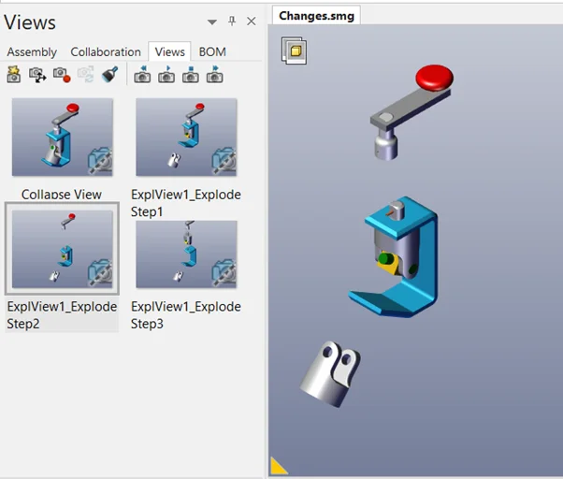This screenshot has width=563, height=479.
Task: Select the Collapse View thumbnail
Action: [x=63, y=138]
